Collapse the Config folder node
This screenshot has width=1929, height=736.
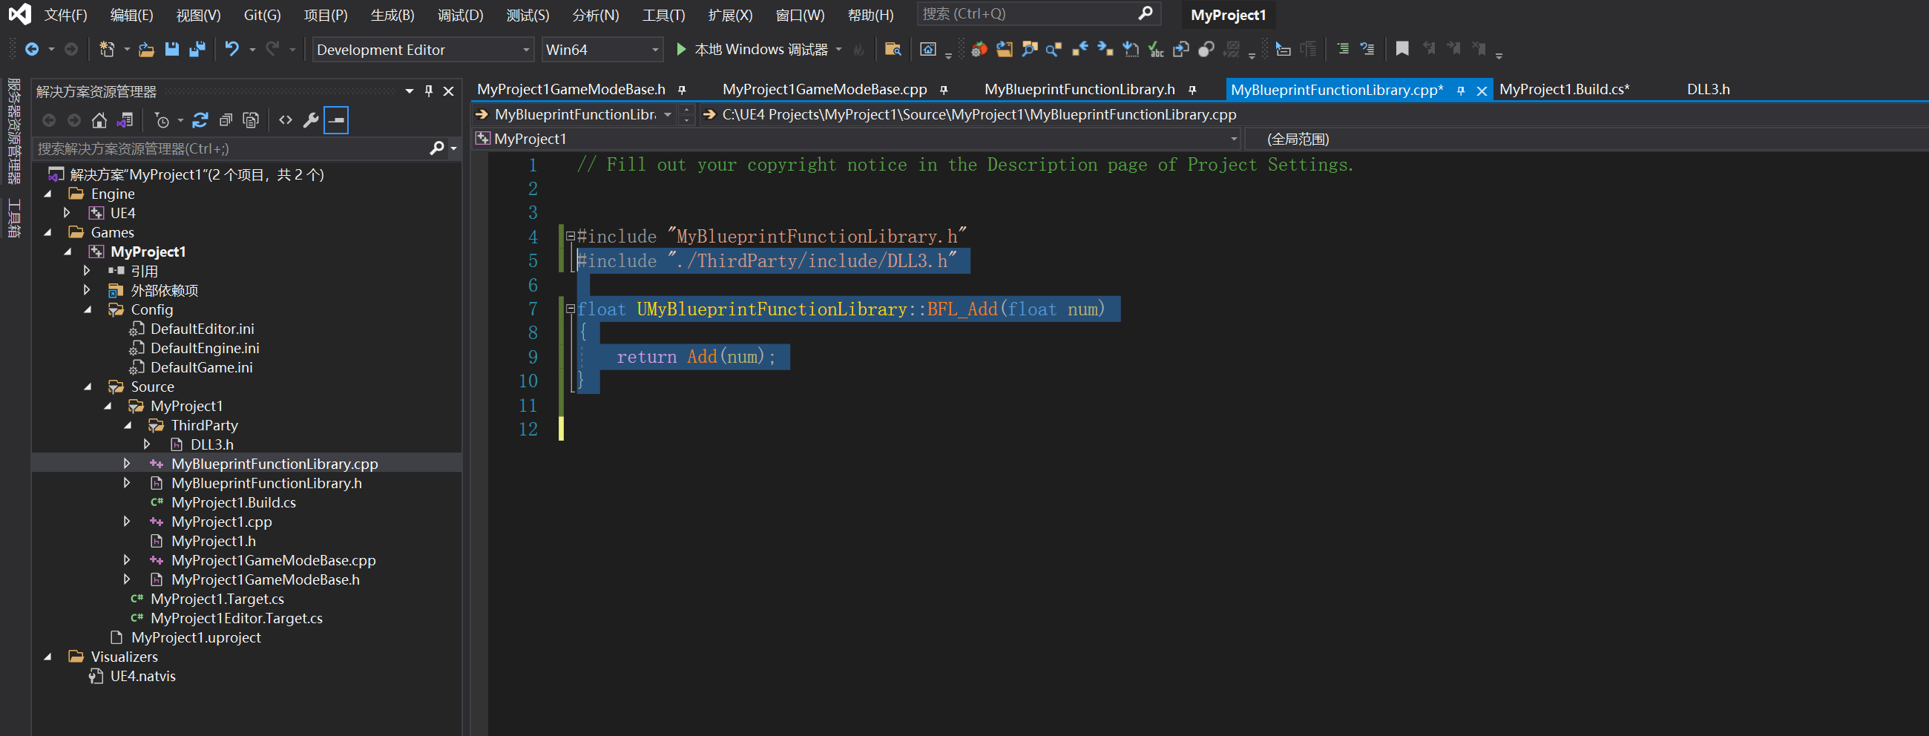tap(88, 309)
